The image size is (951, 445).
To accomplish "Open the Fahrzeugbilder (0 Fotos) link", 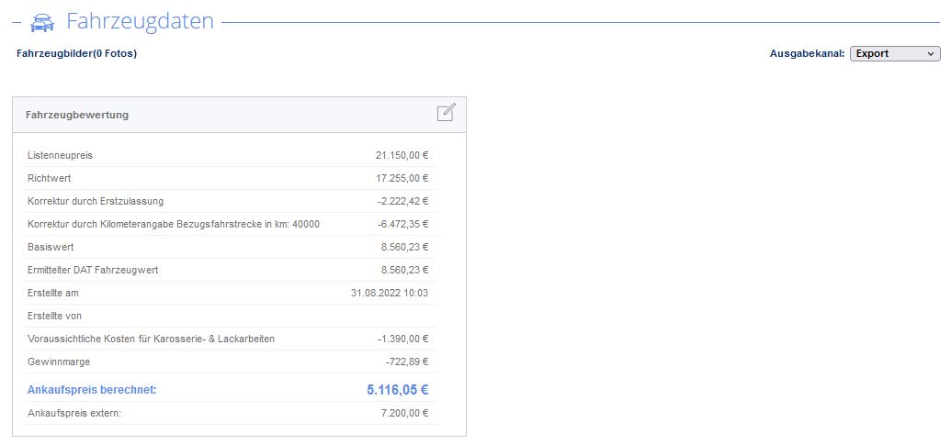I will click(x=76, y=54).
